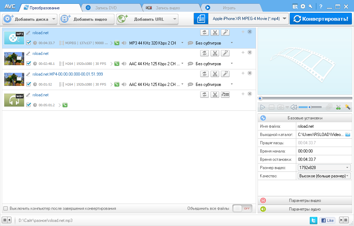Image resolution: width=354 pixels, height=226 pixels.
Task: Remove the WAV item with X icon
Action: [x=250, y=94]
